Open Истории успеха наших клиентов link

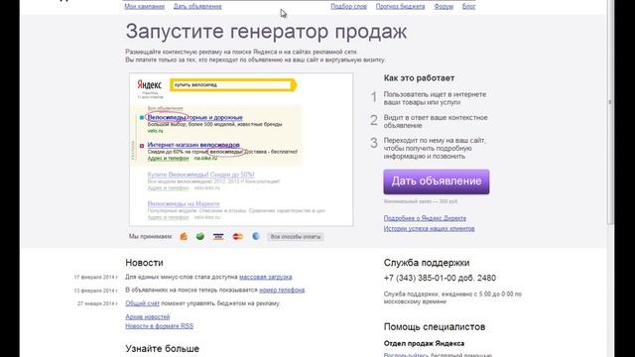click(x=429, y=229)
